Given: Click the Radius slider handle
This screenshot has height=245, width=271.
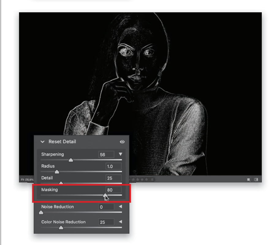Looking at the screenshot, I should [57, 172].
